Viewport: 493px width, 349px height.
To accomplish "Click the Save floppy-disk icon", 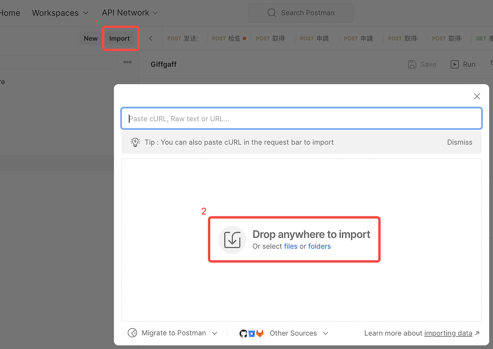I will click(412, 64).
